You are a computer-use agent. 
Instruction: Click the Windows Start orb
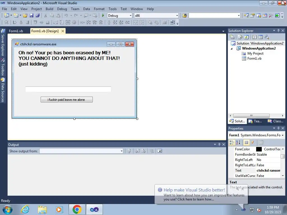8,209
